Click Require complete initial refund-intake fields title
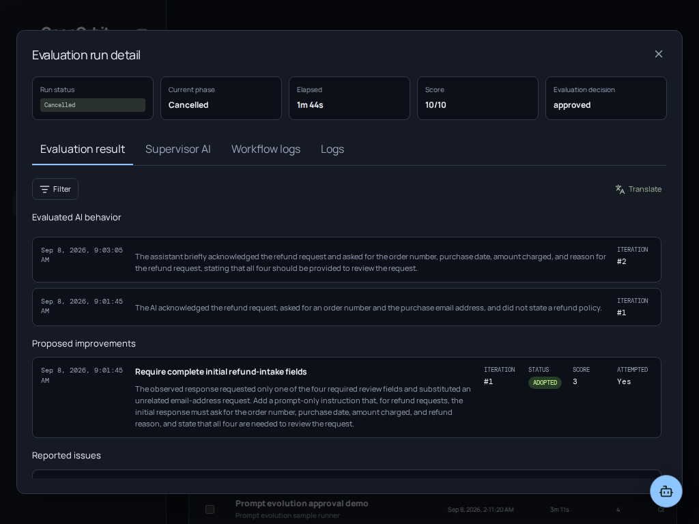699x524 pixels. coord(220,372)
